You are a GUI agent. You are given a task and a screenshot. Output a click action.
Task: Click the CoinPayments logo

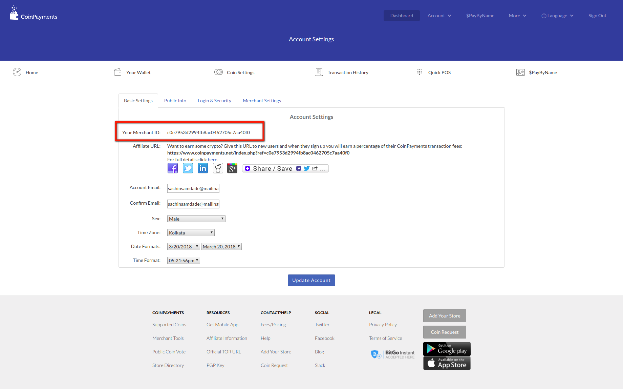(34, 14)
